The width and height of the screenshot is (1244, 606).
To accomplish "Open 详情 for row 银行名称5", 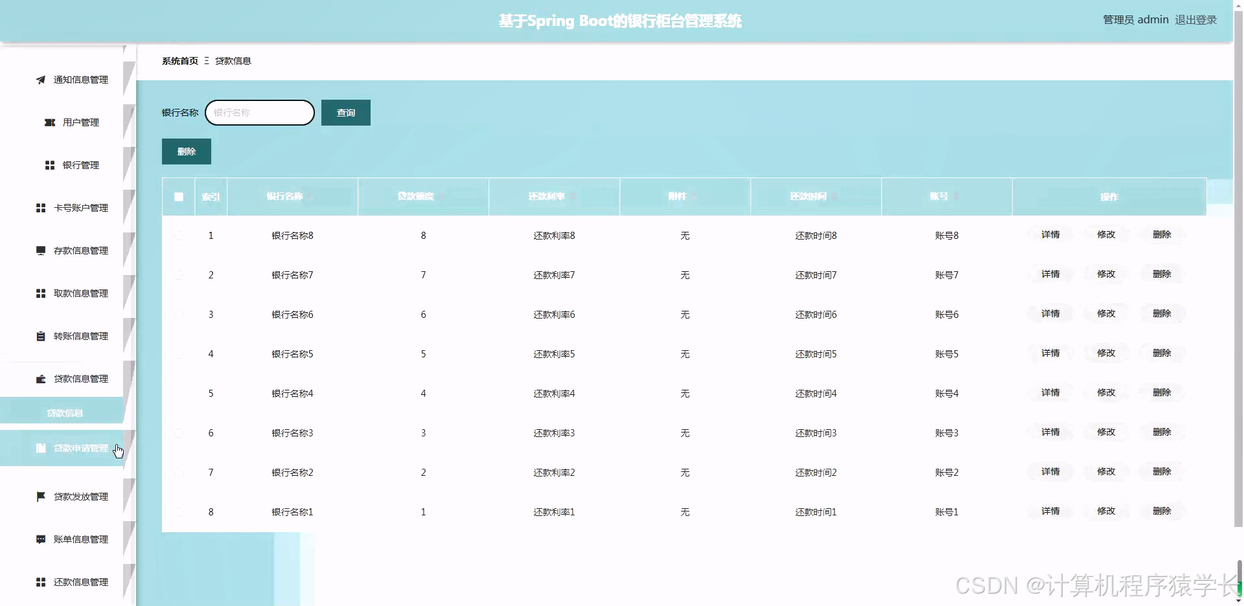I will [x=1050, y=353].
